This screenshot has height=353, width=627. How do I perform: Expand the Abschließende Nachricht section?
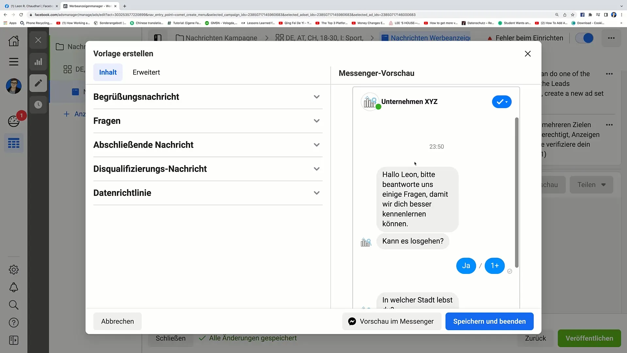[x=208, y=145]
